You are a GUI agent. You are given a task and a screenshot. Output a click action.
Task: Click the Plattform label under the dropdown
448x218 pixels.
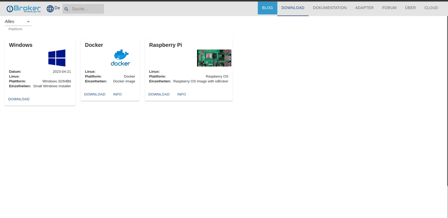coord(15,29)
